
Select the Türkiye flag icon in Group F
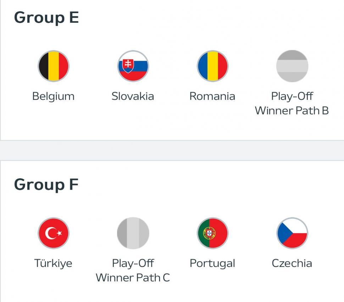(53, 233)
